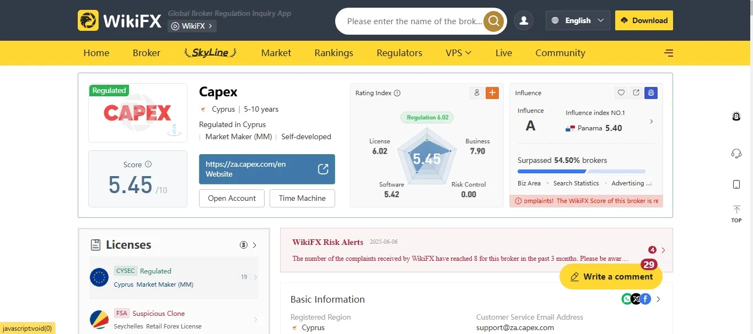
Task: Click the TOP back-to-top arrow
Action: coord(736,214)
